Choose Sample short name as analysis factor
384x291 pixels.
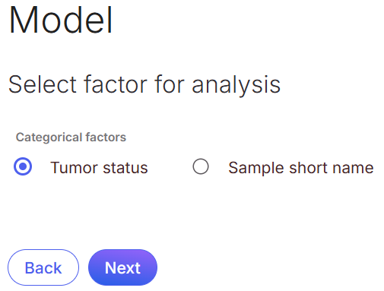[x=201, y=166]
